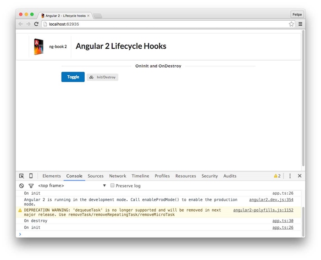Open app.ts:30 source link
Image resolution: width=321 pixels, height=260 pixels.
click(282, 221)
